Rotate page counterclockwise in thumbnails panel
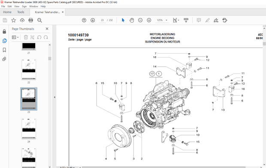This screenshot has width=266, height=168. [x=39, y=37]
